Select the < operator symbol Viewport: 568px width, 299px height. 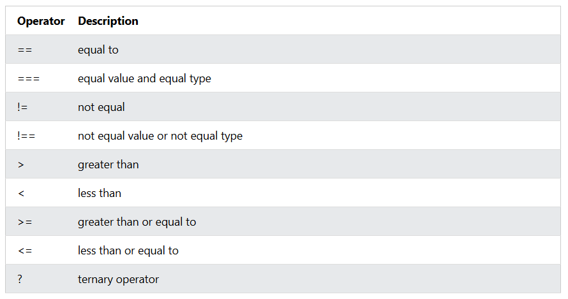[21, 193]
